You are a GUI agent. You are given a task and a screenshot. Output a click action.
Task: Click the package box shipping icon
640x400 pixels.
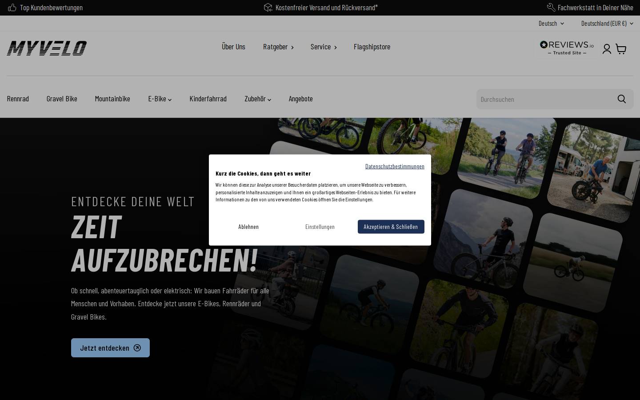tap(268, 8)
